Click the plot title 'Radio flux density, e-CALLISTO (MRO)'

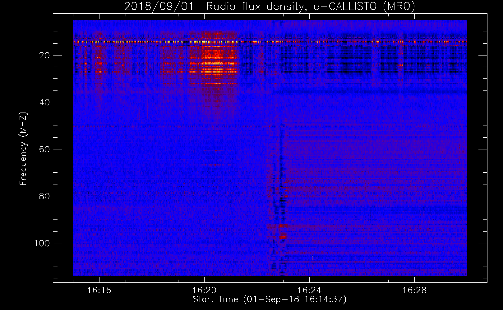(310, 7)
